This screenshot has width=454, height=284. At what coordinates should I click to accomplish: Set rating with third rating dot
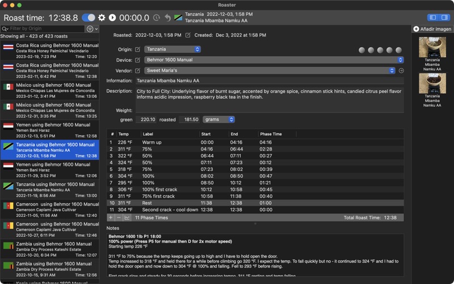(x=380, y=50)
